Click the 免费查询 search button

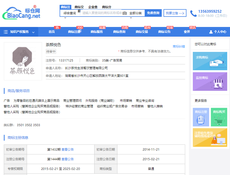pos(153,13)
